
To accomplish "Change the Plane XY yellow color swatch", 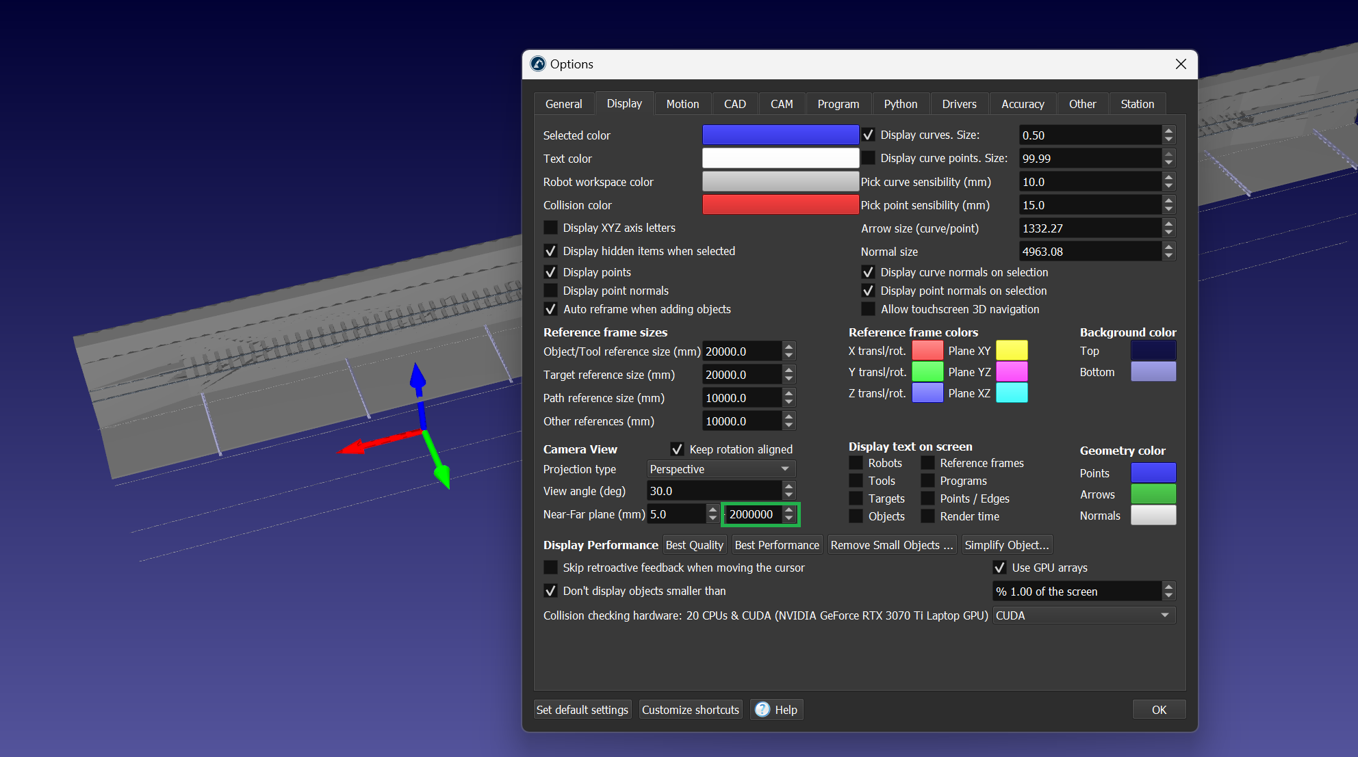I will [1011, 351].
